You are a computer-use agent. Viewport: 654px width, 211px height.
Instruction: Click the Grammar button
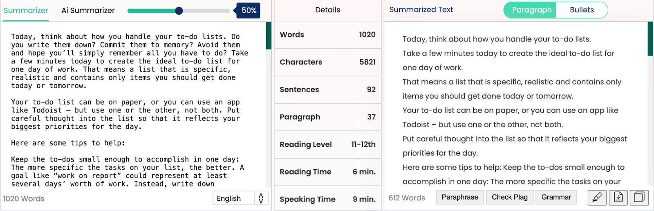[x=556, y=197]
